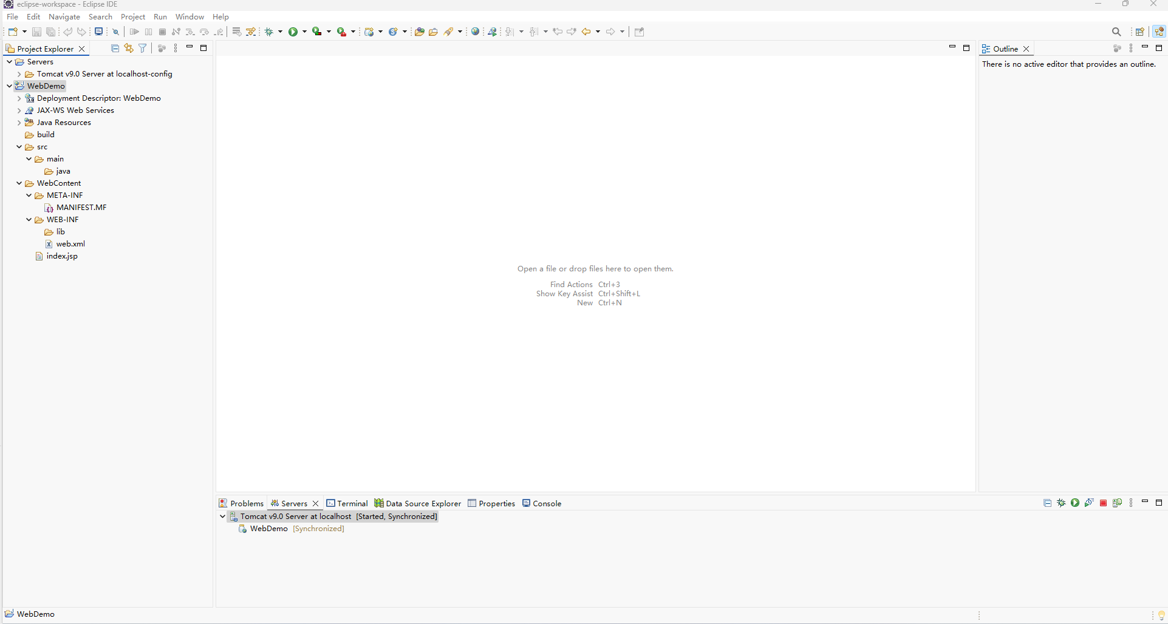Click the Coverage launch icon

pos(317,32)
